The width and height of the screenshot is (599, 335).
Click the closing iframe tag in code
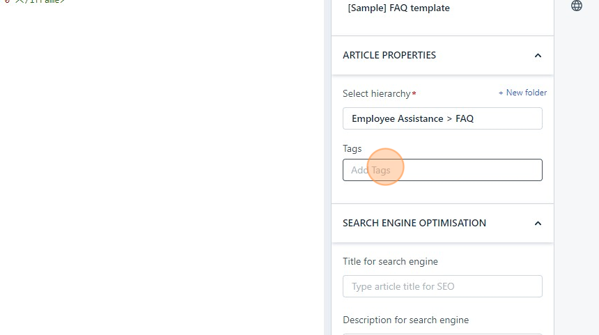(x=42, y=1)
